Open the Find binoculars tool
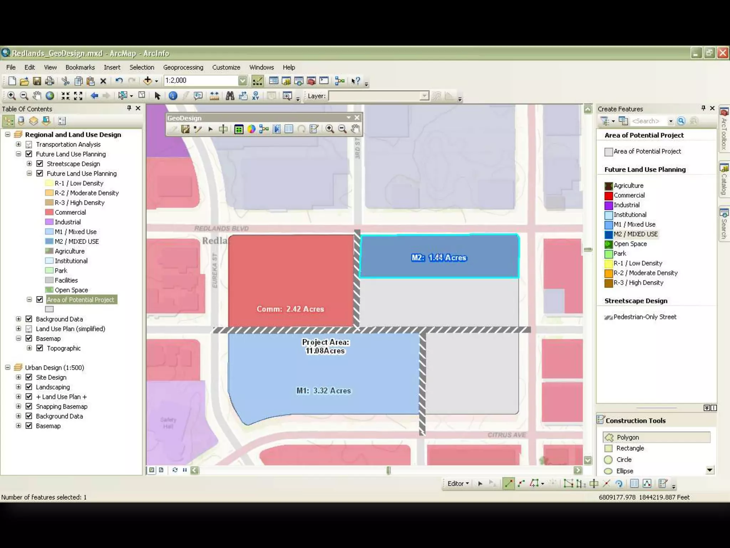Viewport: 730px width, 548px height. click(230, 96)
